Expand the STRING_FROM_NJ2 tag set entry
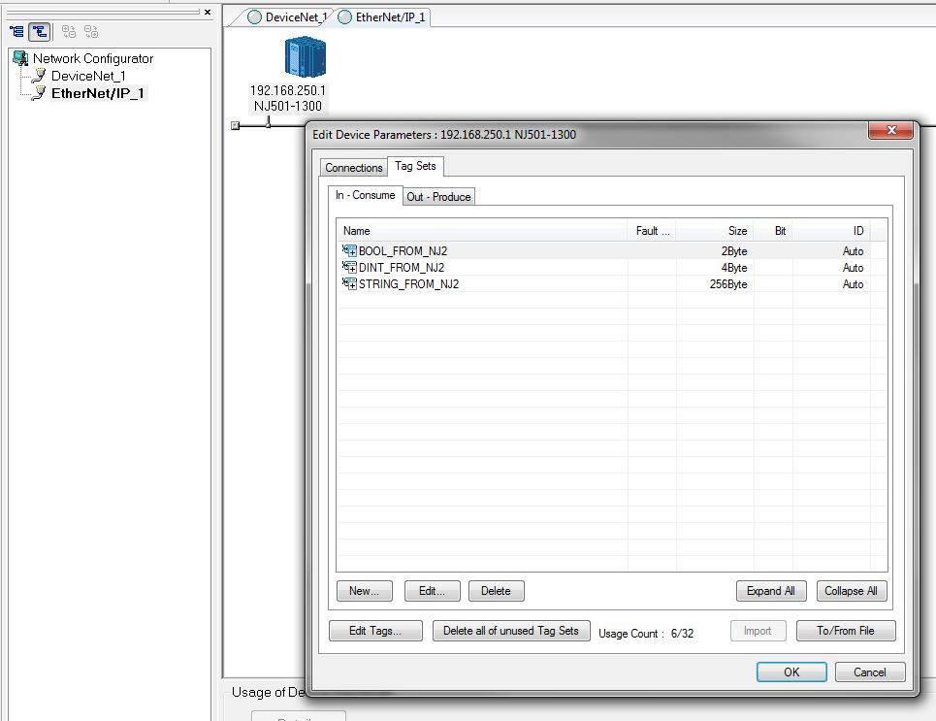Viewport: 936px width, 721px height. (x=353, y=285)
